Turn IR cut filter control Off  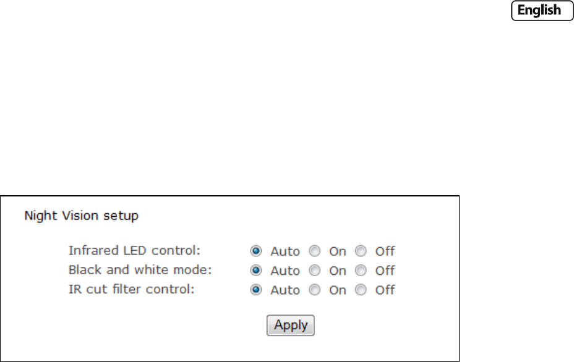tap(361, 290)
